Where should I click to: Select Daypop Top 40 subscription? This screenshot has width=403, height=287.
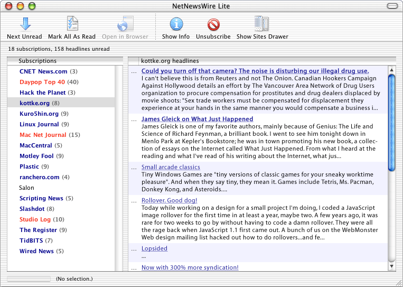coord(42,82)
